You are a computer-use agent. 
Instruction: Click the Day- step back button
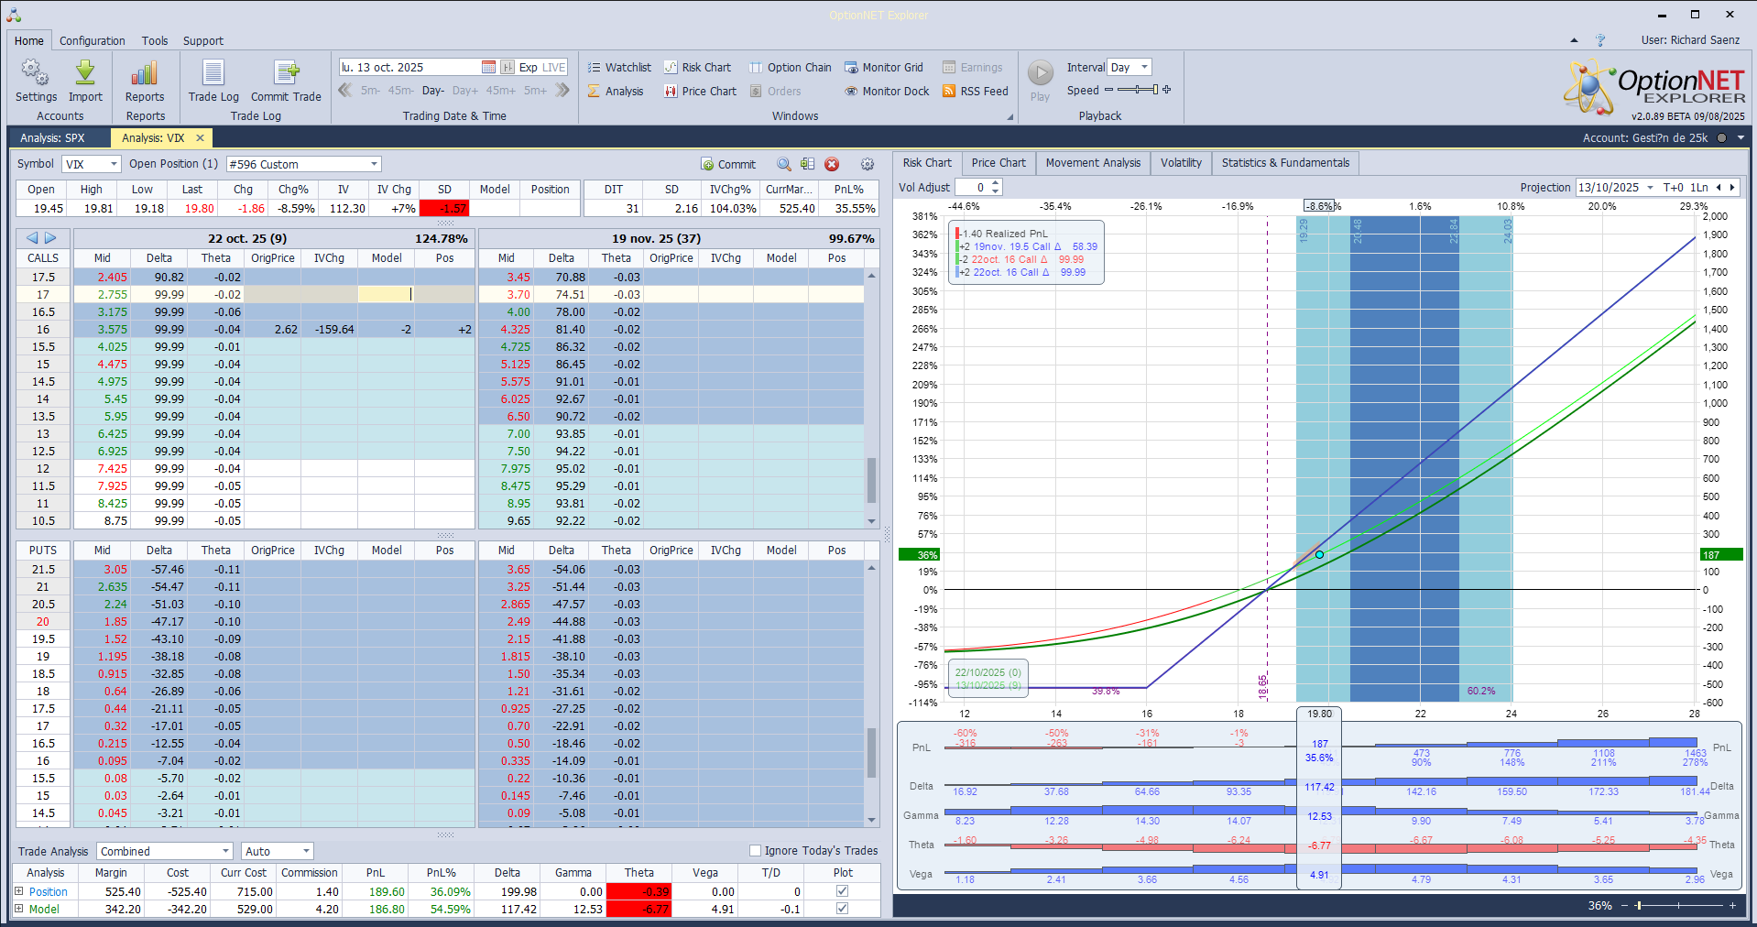(433, 91)
